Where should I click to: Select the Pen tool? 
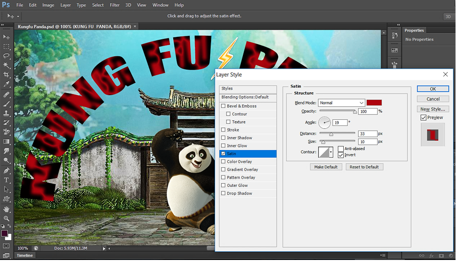(6, 170)
